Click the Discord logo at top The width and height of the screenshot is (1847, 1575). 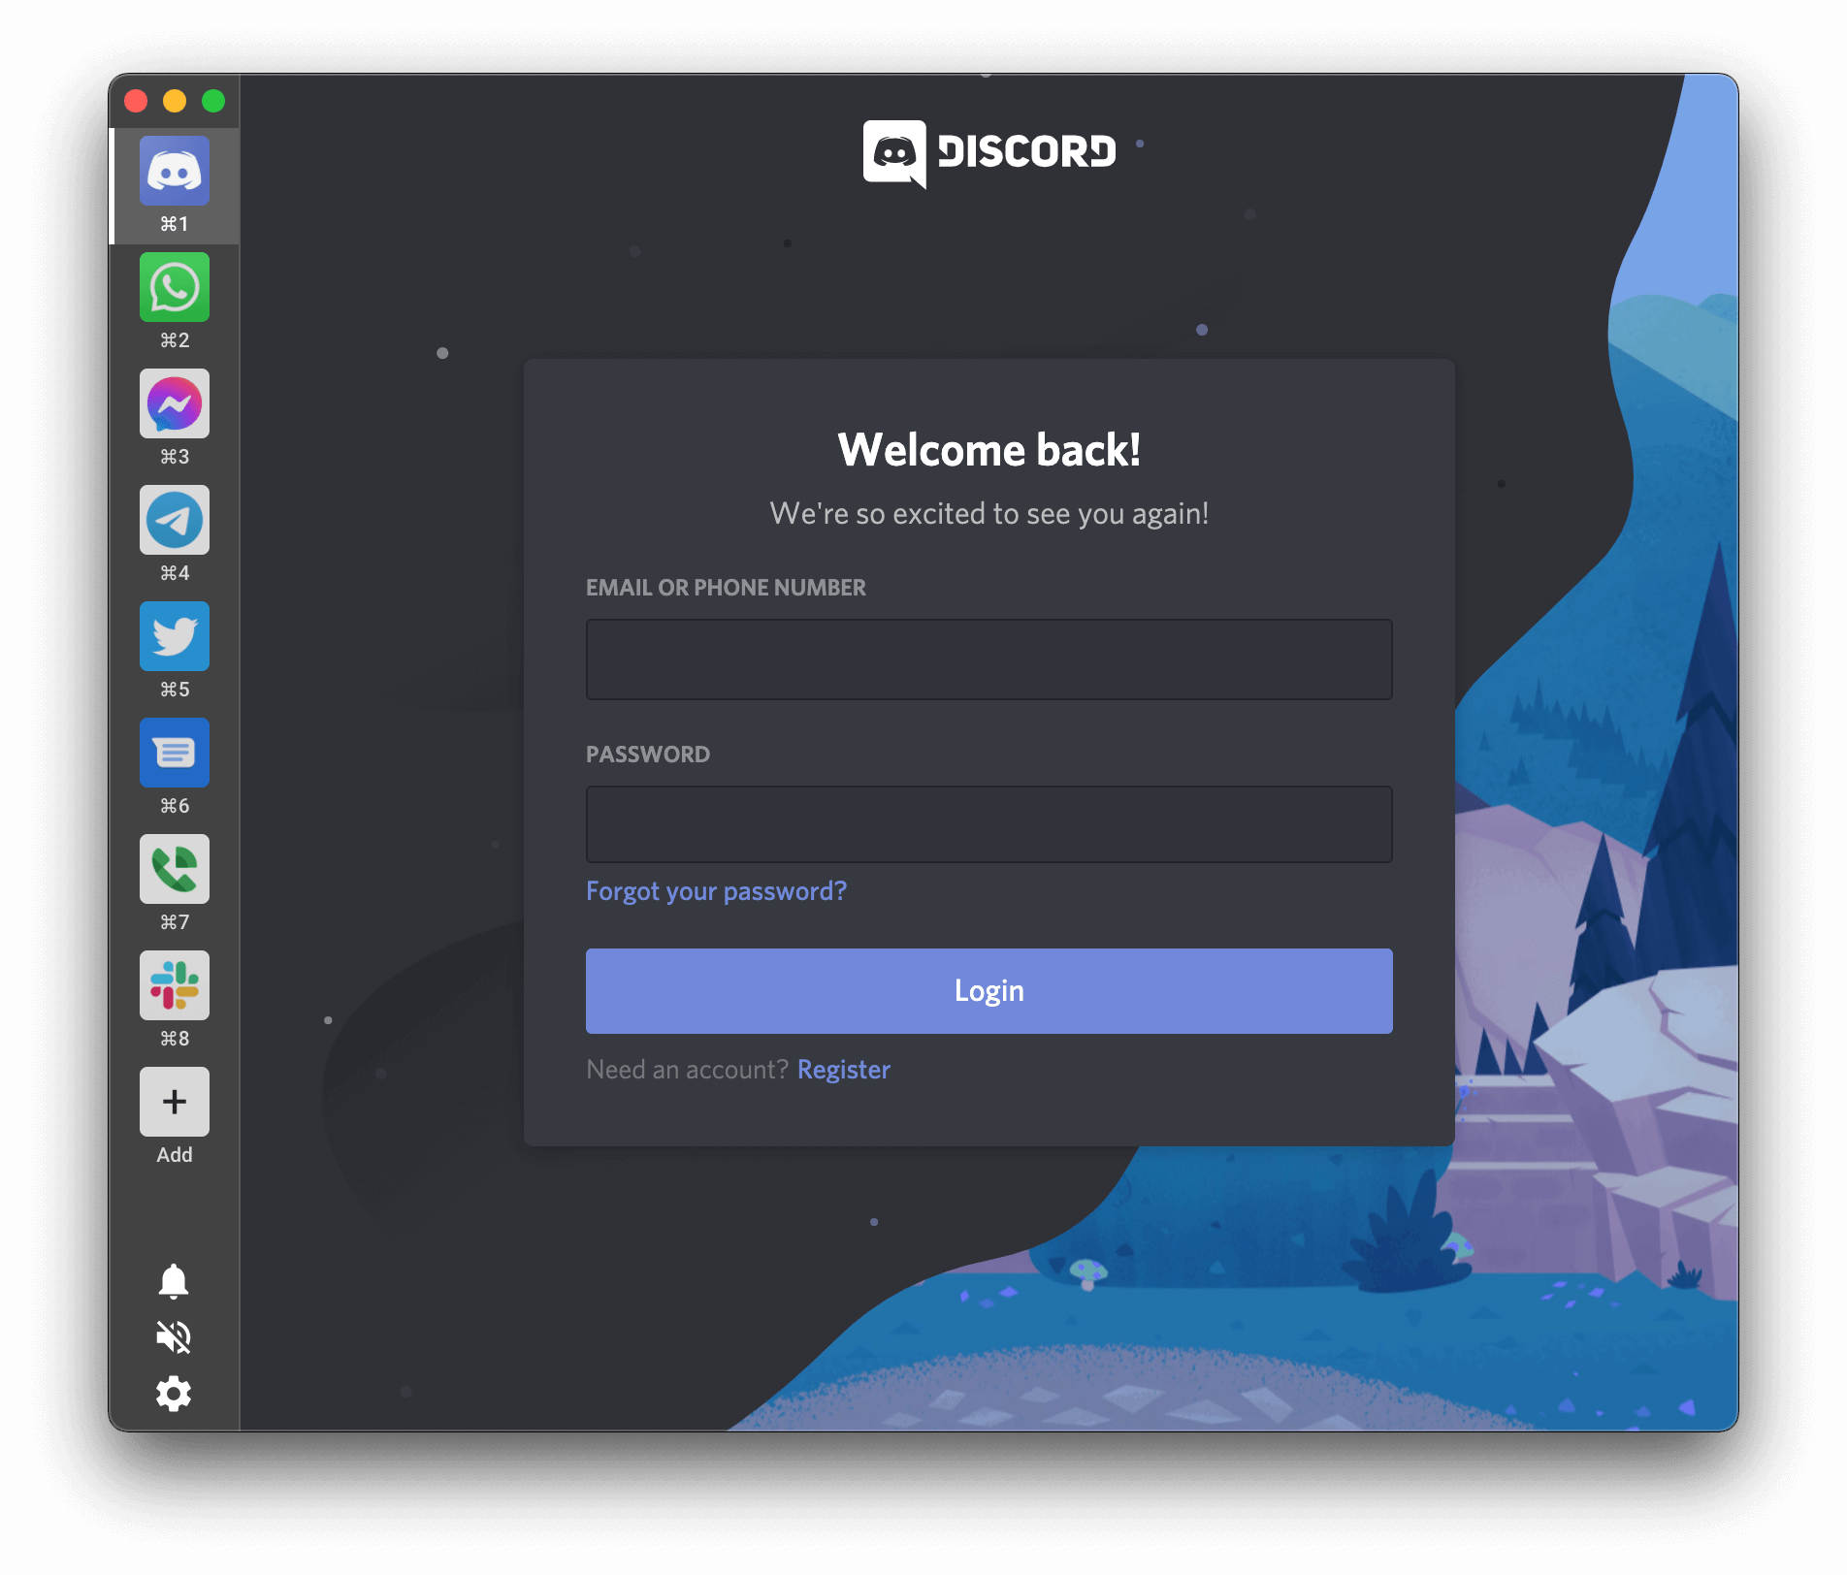tap(989, 153)
